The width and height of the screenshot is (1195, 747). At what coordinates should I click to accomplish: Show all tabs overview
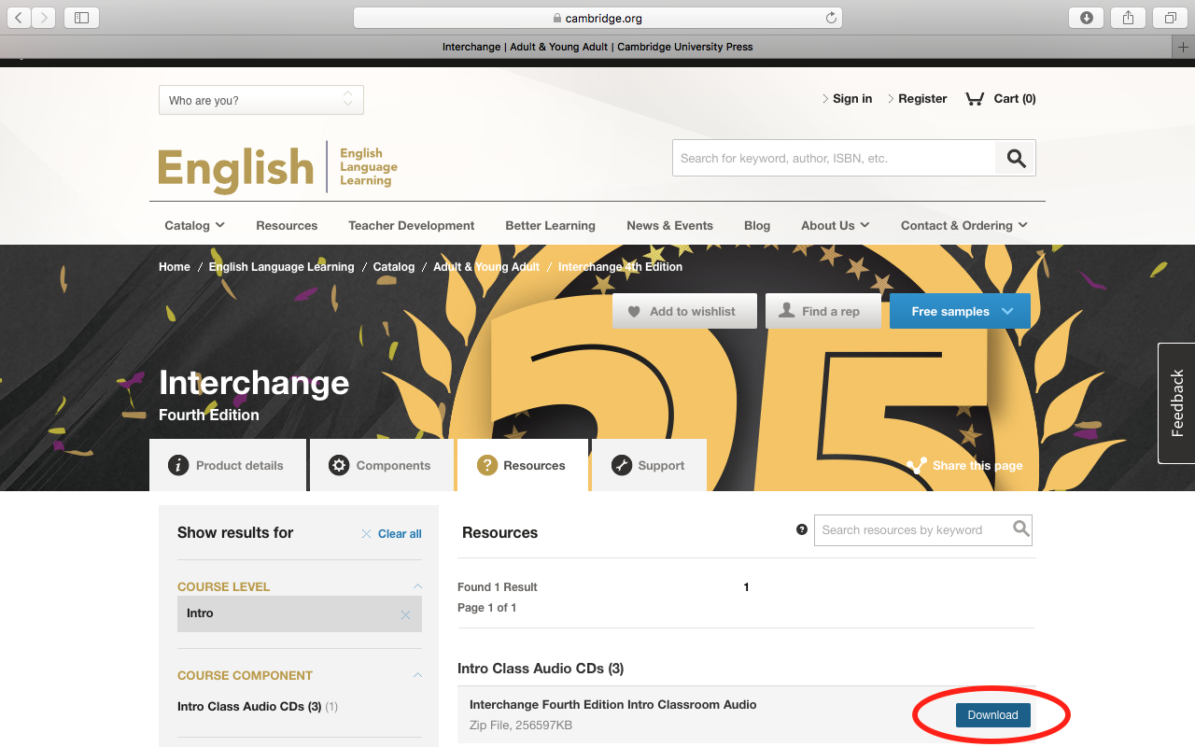(x=1170, y=17)
